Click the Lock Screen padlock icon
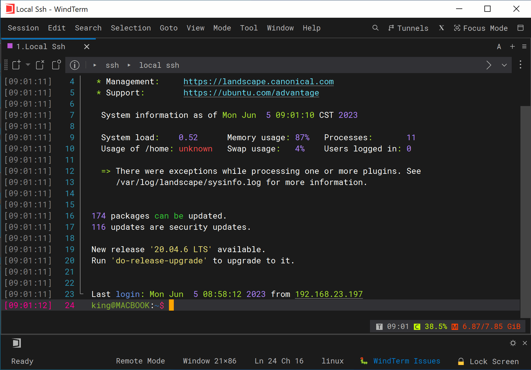531x370 pixels. click(461, 361)
